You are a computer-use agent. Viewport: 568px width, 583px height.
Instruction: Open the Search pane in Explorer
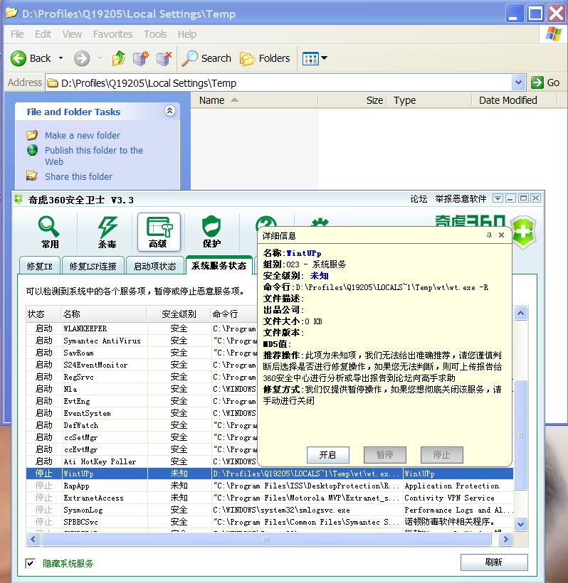pos(206,58)
